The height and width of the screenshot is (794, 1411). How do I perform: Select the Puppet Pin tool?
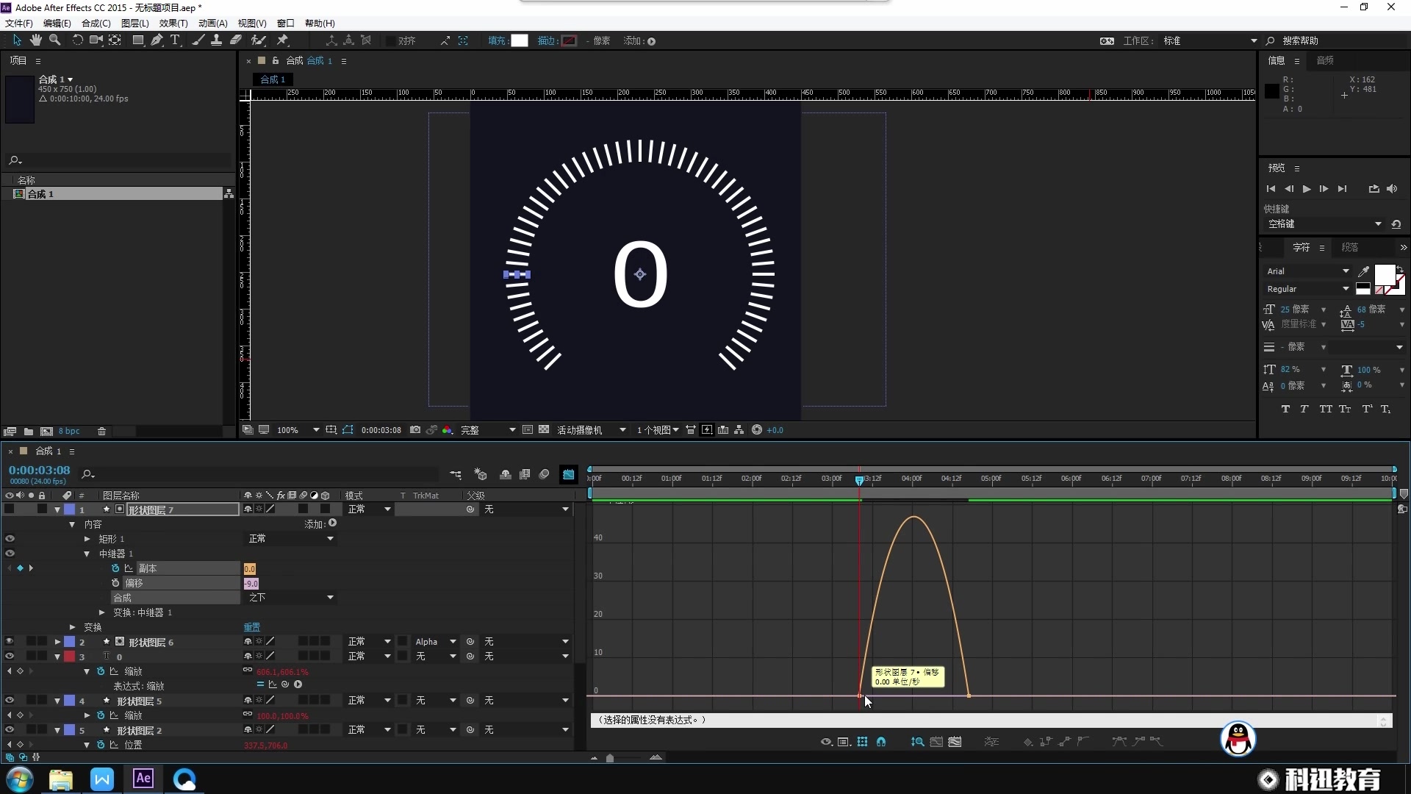[283, 40]
